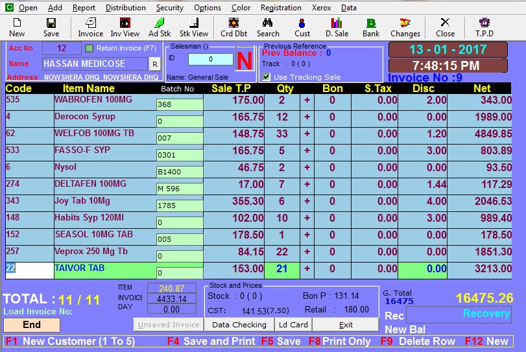Click the Crd Dbt toolbar icon
Screen dimensions: 526x352
233,23
